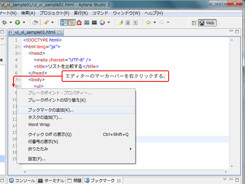Image resolution: width=245 pixels, height=184 pixels.
Task: Switch to the 問題 tab
Action: (x=75, y=181)
